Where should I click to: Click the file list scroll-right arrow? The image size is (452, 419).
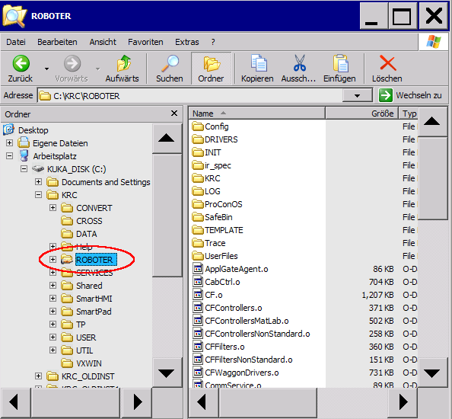pyautogui.click(x=403, y=402)
